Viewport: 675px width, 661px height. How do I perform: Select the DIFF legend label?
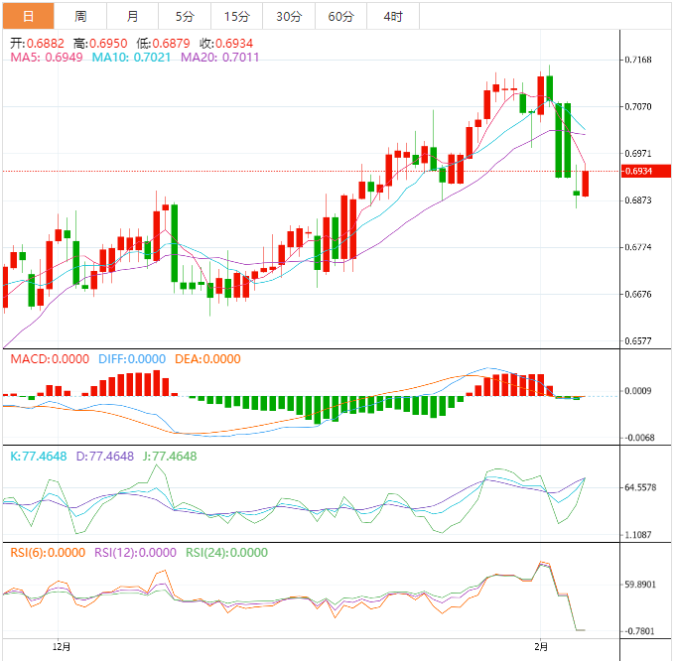[x=131, y=359]
